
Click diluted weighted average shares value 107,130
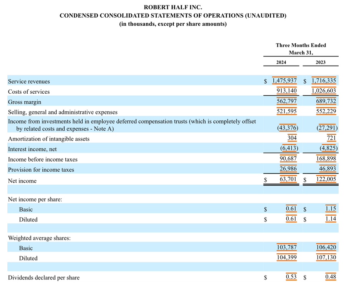click(x=326, y=258)
